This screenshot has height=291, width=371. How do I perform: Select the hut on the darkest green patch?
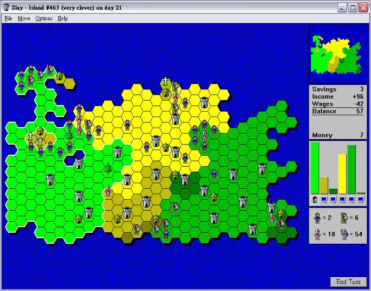(x=175, y=175)
